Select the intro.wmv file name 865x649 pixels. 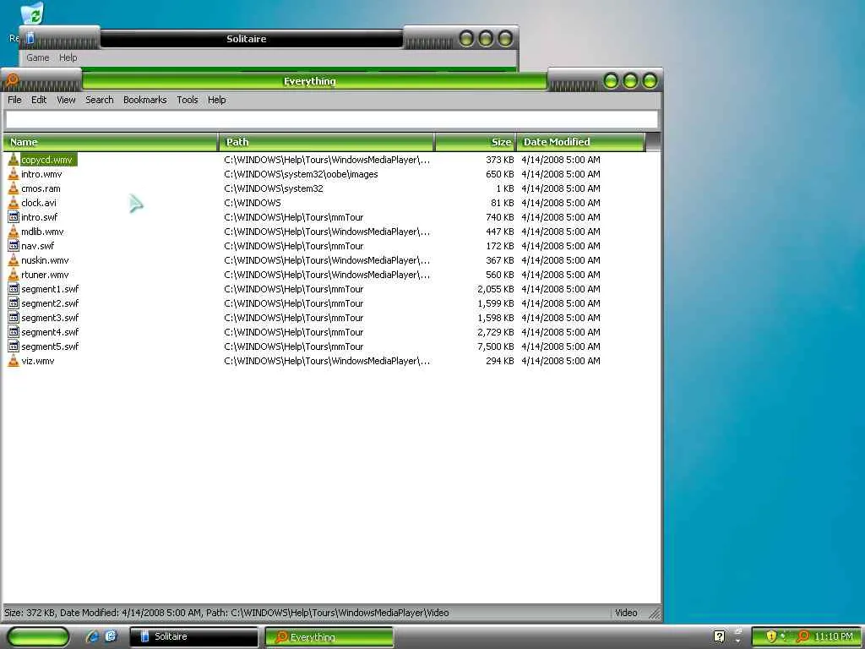[x=41, y=174]
